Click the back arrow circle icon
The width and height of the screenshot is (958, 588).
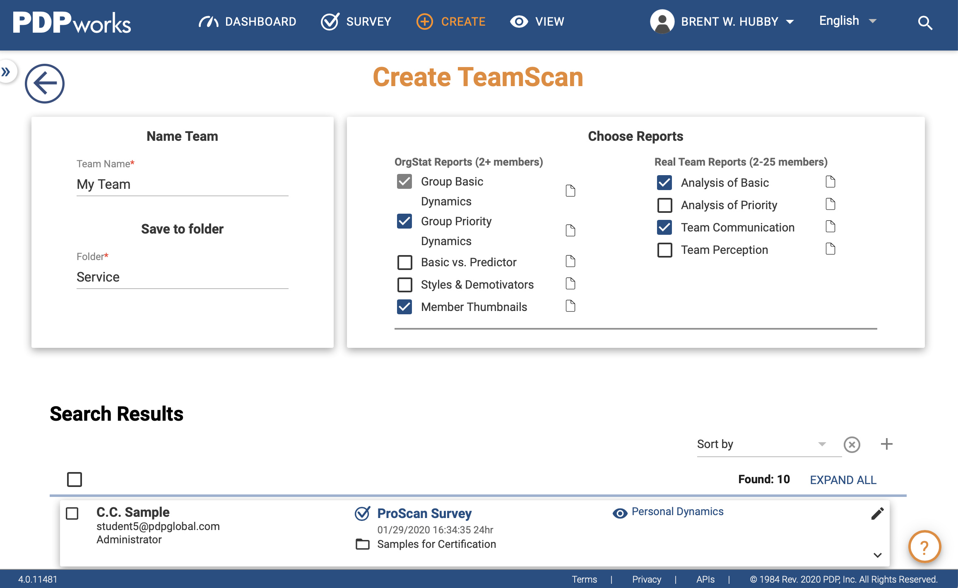pos(45,84)
